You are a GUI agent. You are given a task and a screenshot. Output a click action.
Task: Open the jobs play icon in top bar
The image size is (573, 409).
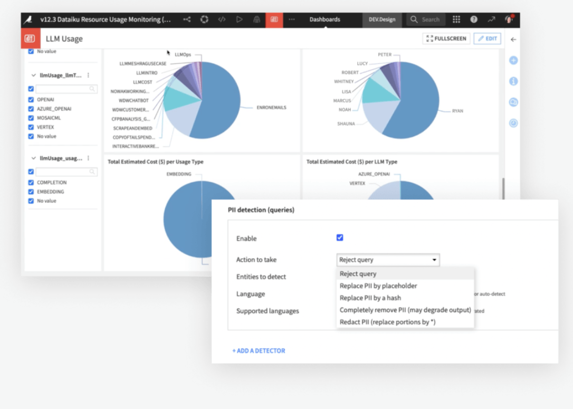pyautogui.click(x=240, y=20)
